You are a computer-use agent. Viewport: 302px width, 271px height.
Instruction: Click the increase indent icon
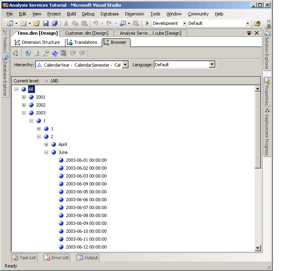(82, 53)
